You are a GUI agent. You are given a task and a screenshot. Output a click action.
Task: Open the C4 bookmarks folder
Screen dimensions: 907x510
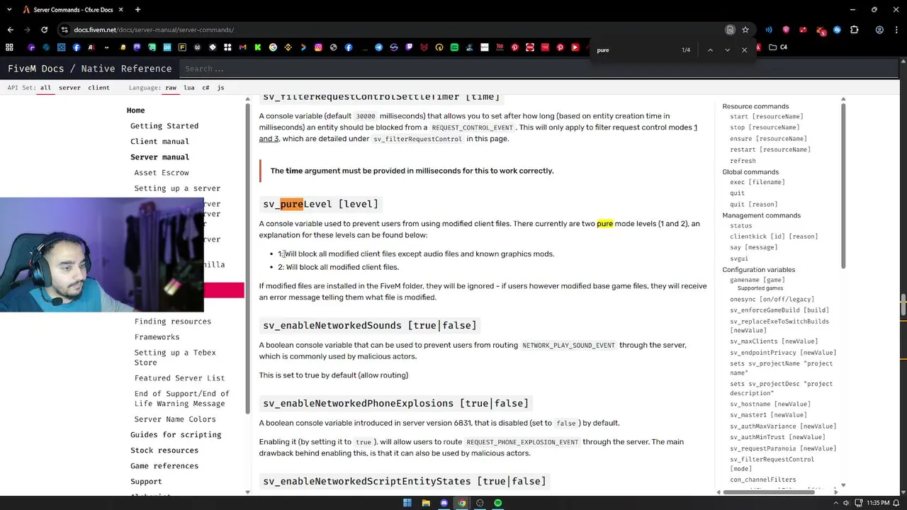[x=778, y=47]
